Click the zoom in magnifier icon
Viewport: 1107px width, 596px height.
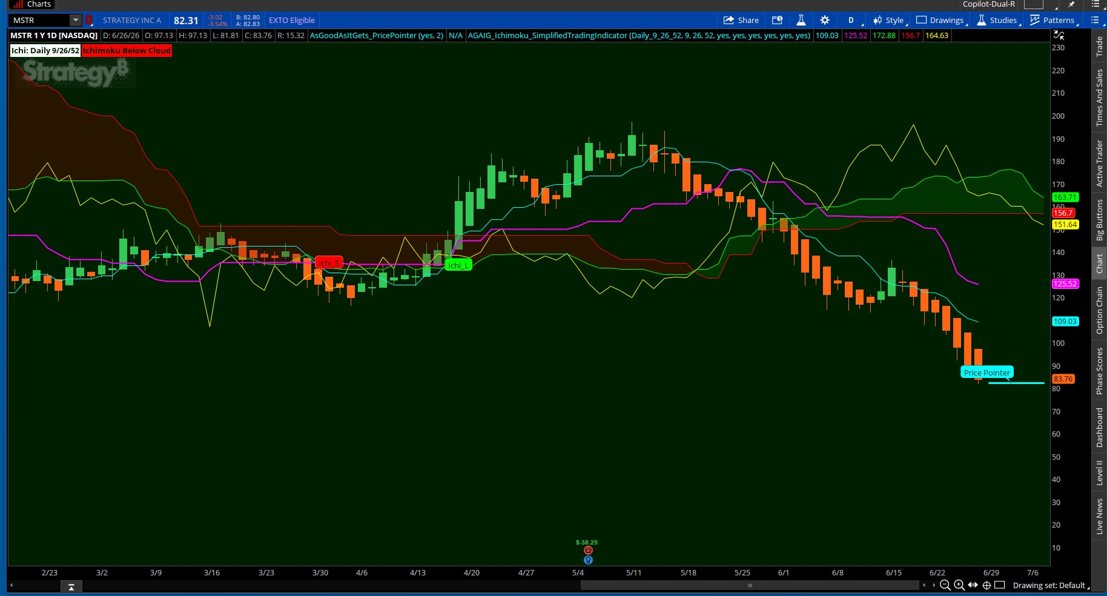pyautogui.click(x=959, y=585)
